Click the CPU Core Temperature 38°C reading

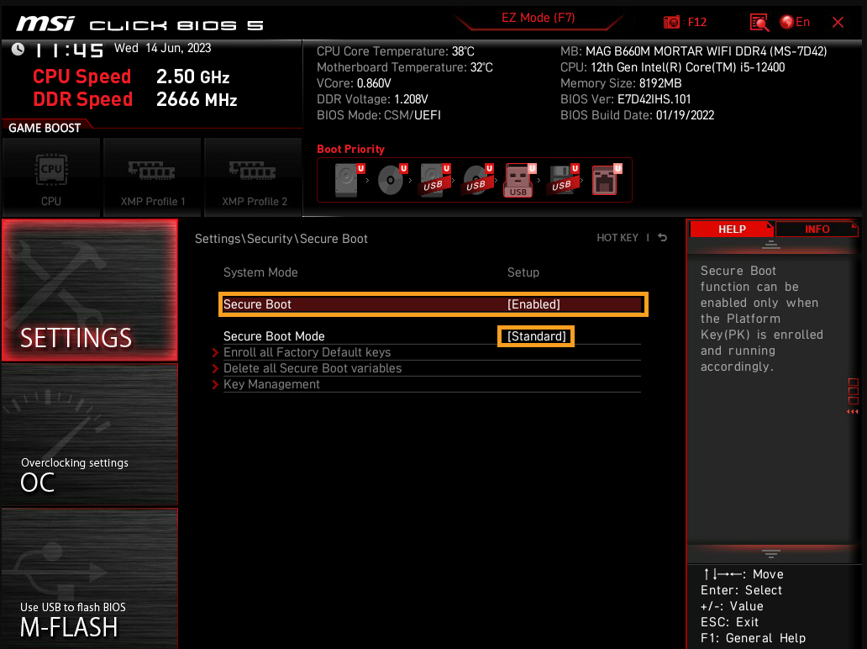click(396, 51)
